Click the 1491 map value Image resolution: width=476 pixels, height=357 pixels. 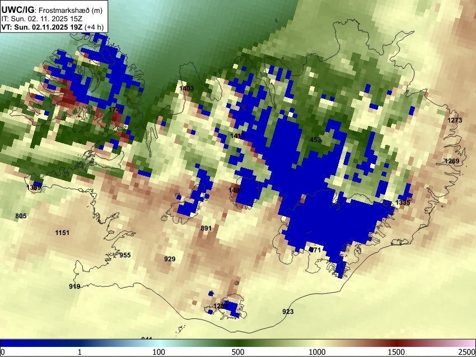click(236, 190)
